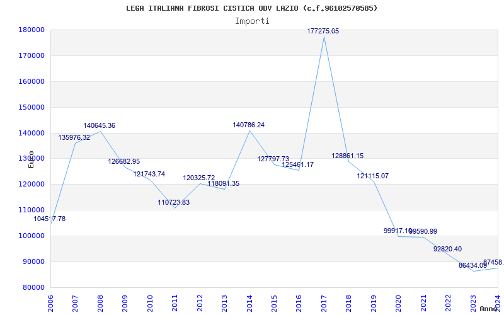Select the 92820.40 value label
This screenshot has width=504, height=315.
[x=447, y=249]
